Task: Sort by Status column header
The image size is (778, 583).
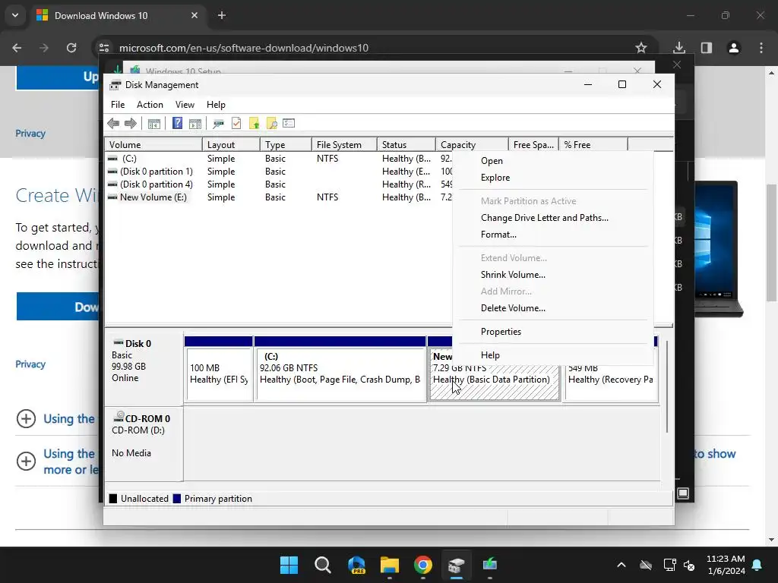Action: [x=406, y=145]
